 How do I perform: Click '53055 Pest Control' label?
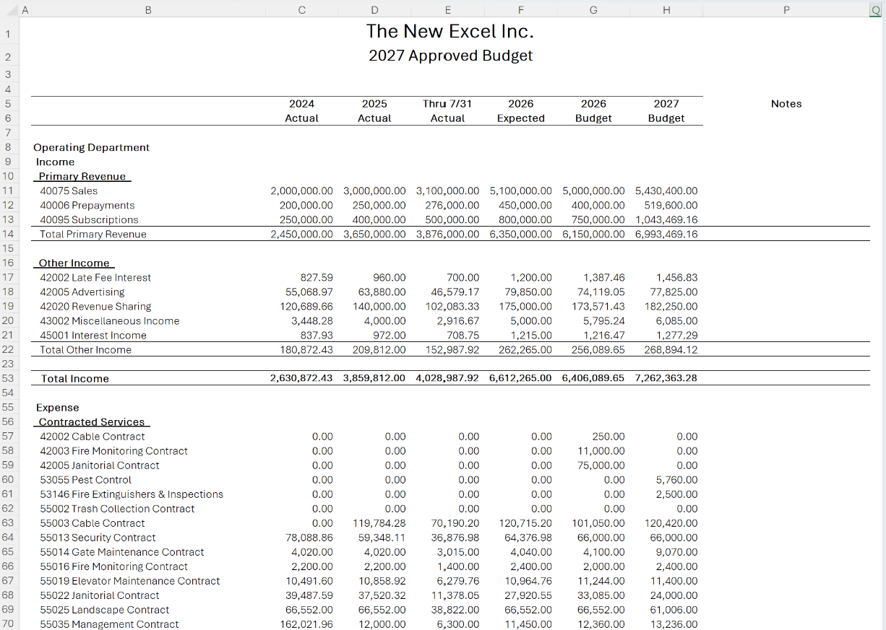pos(85,479)
